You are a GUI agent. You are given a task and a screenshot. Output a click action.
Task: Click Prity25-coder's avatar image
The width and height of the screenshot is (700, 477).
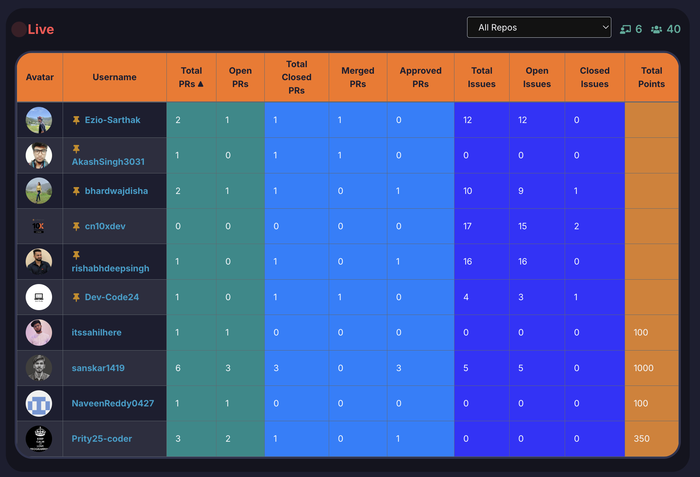pos(39,439)
